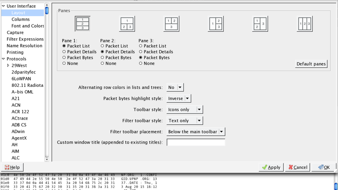Set Pane 3 to Packet Bytes
This screenshot has width=338, height=190.
(x=154, y=58)
